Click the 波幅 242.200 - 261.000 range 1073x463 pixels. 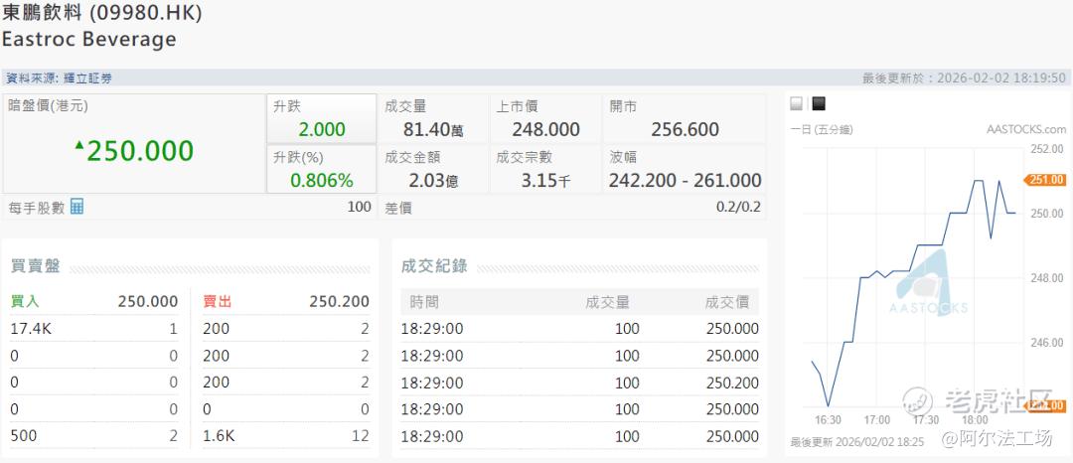tap(685, 181)
